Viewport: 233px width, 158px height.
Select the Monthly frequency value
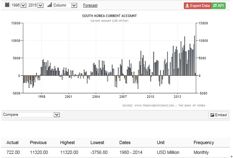click(201, 152)
